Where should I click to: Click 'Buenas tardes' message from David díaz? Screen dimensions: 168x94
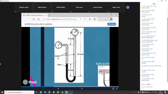pos(144,16)
